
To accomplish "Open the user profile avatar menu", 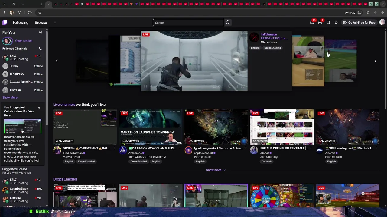I will tap(382, 22).
